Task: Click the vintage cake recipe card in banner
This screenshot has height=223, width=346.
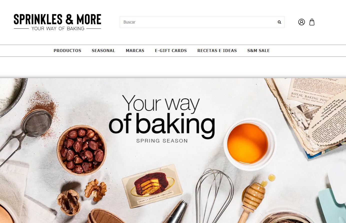Action: [x=152, y=186]
